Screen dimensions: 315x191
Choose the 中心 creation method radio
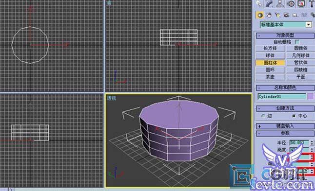click(x=294, y=116)
